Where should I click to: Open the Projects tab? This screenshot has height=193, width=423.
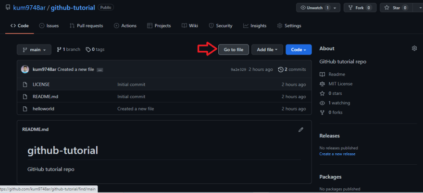click(159, 26)
